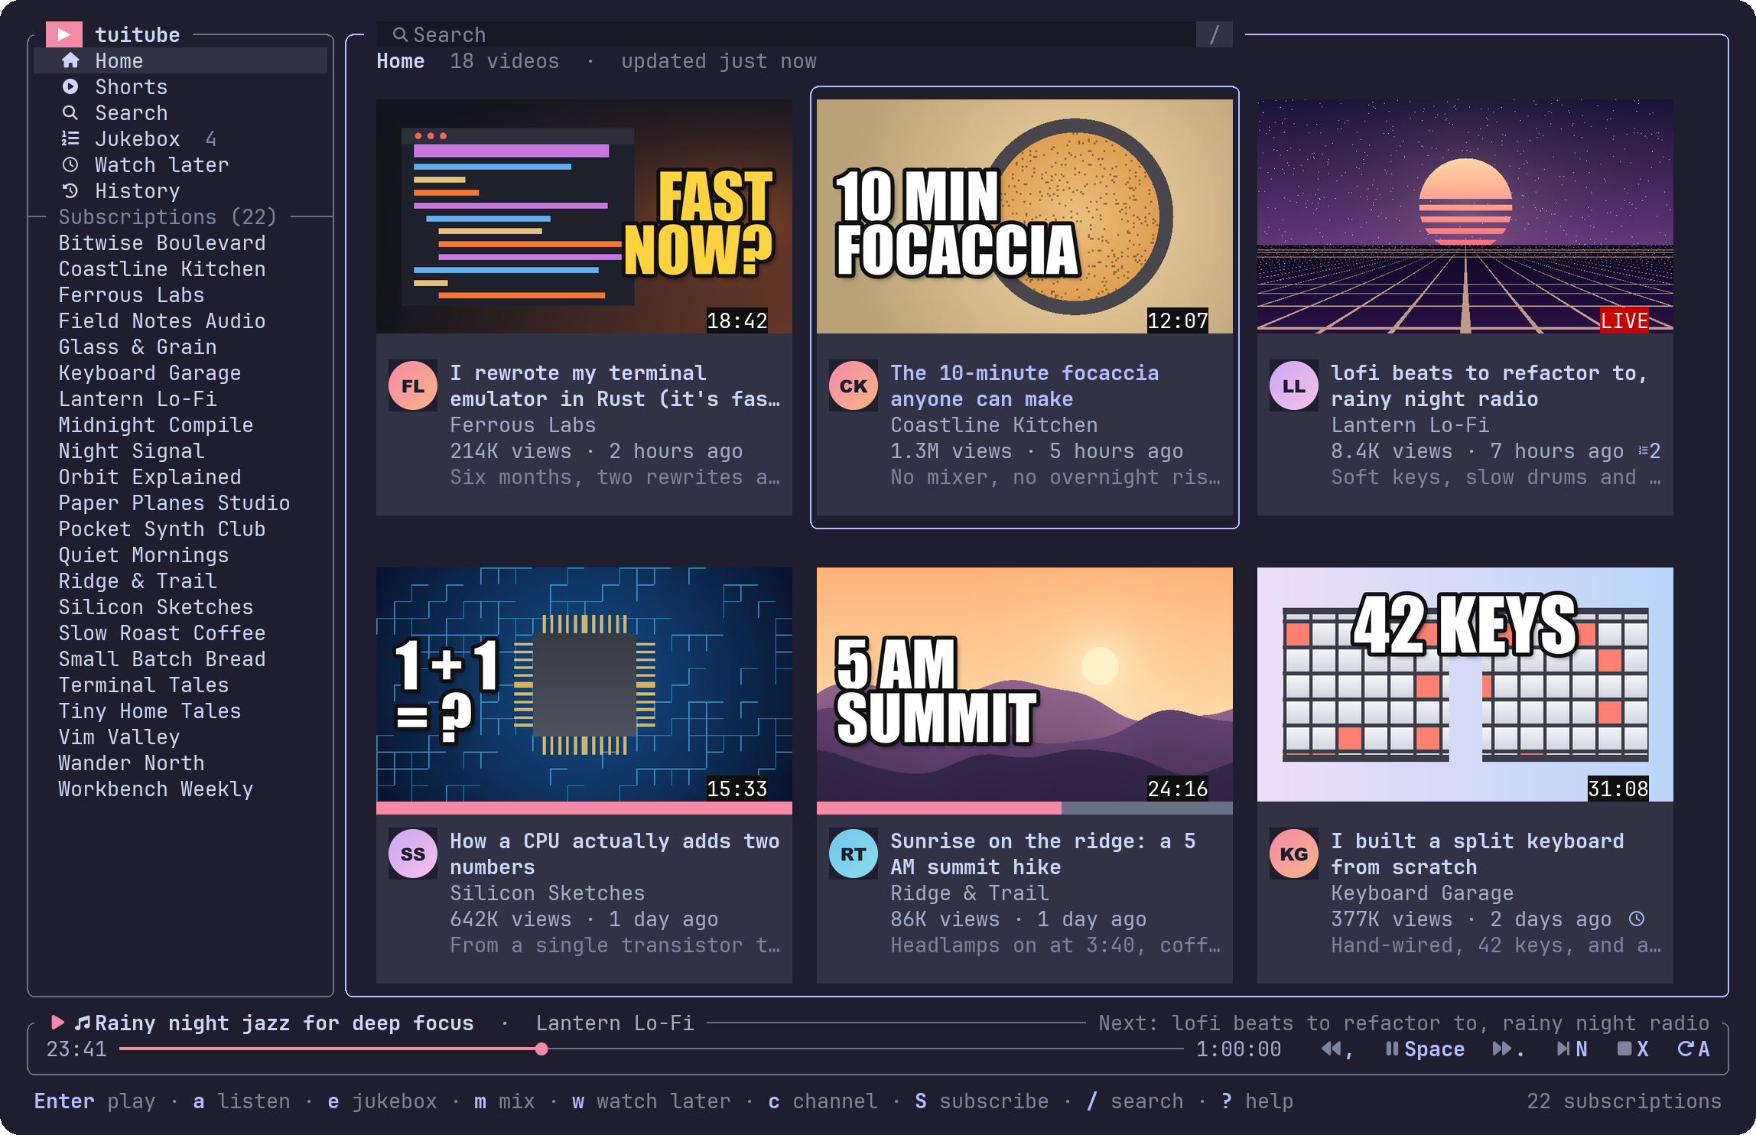The width and height of the screenshot is (1756, 1135).
Task: Click the RT channel avatar
Action: click(854, 854)
